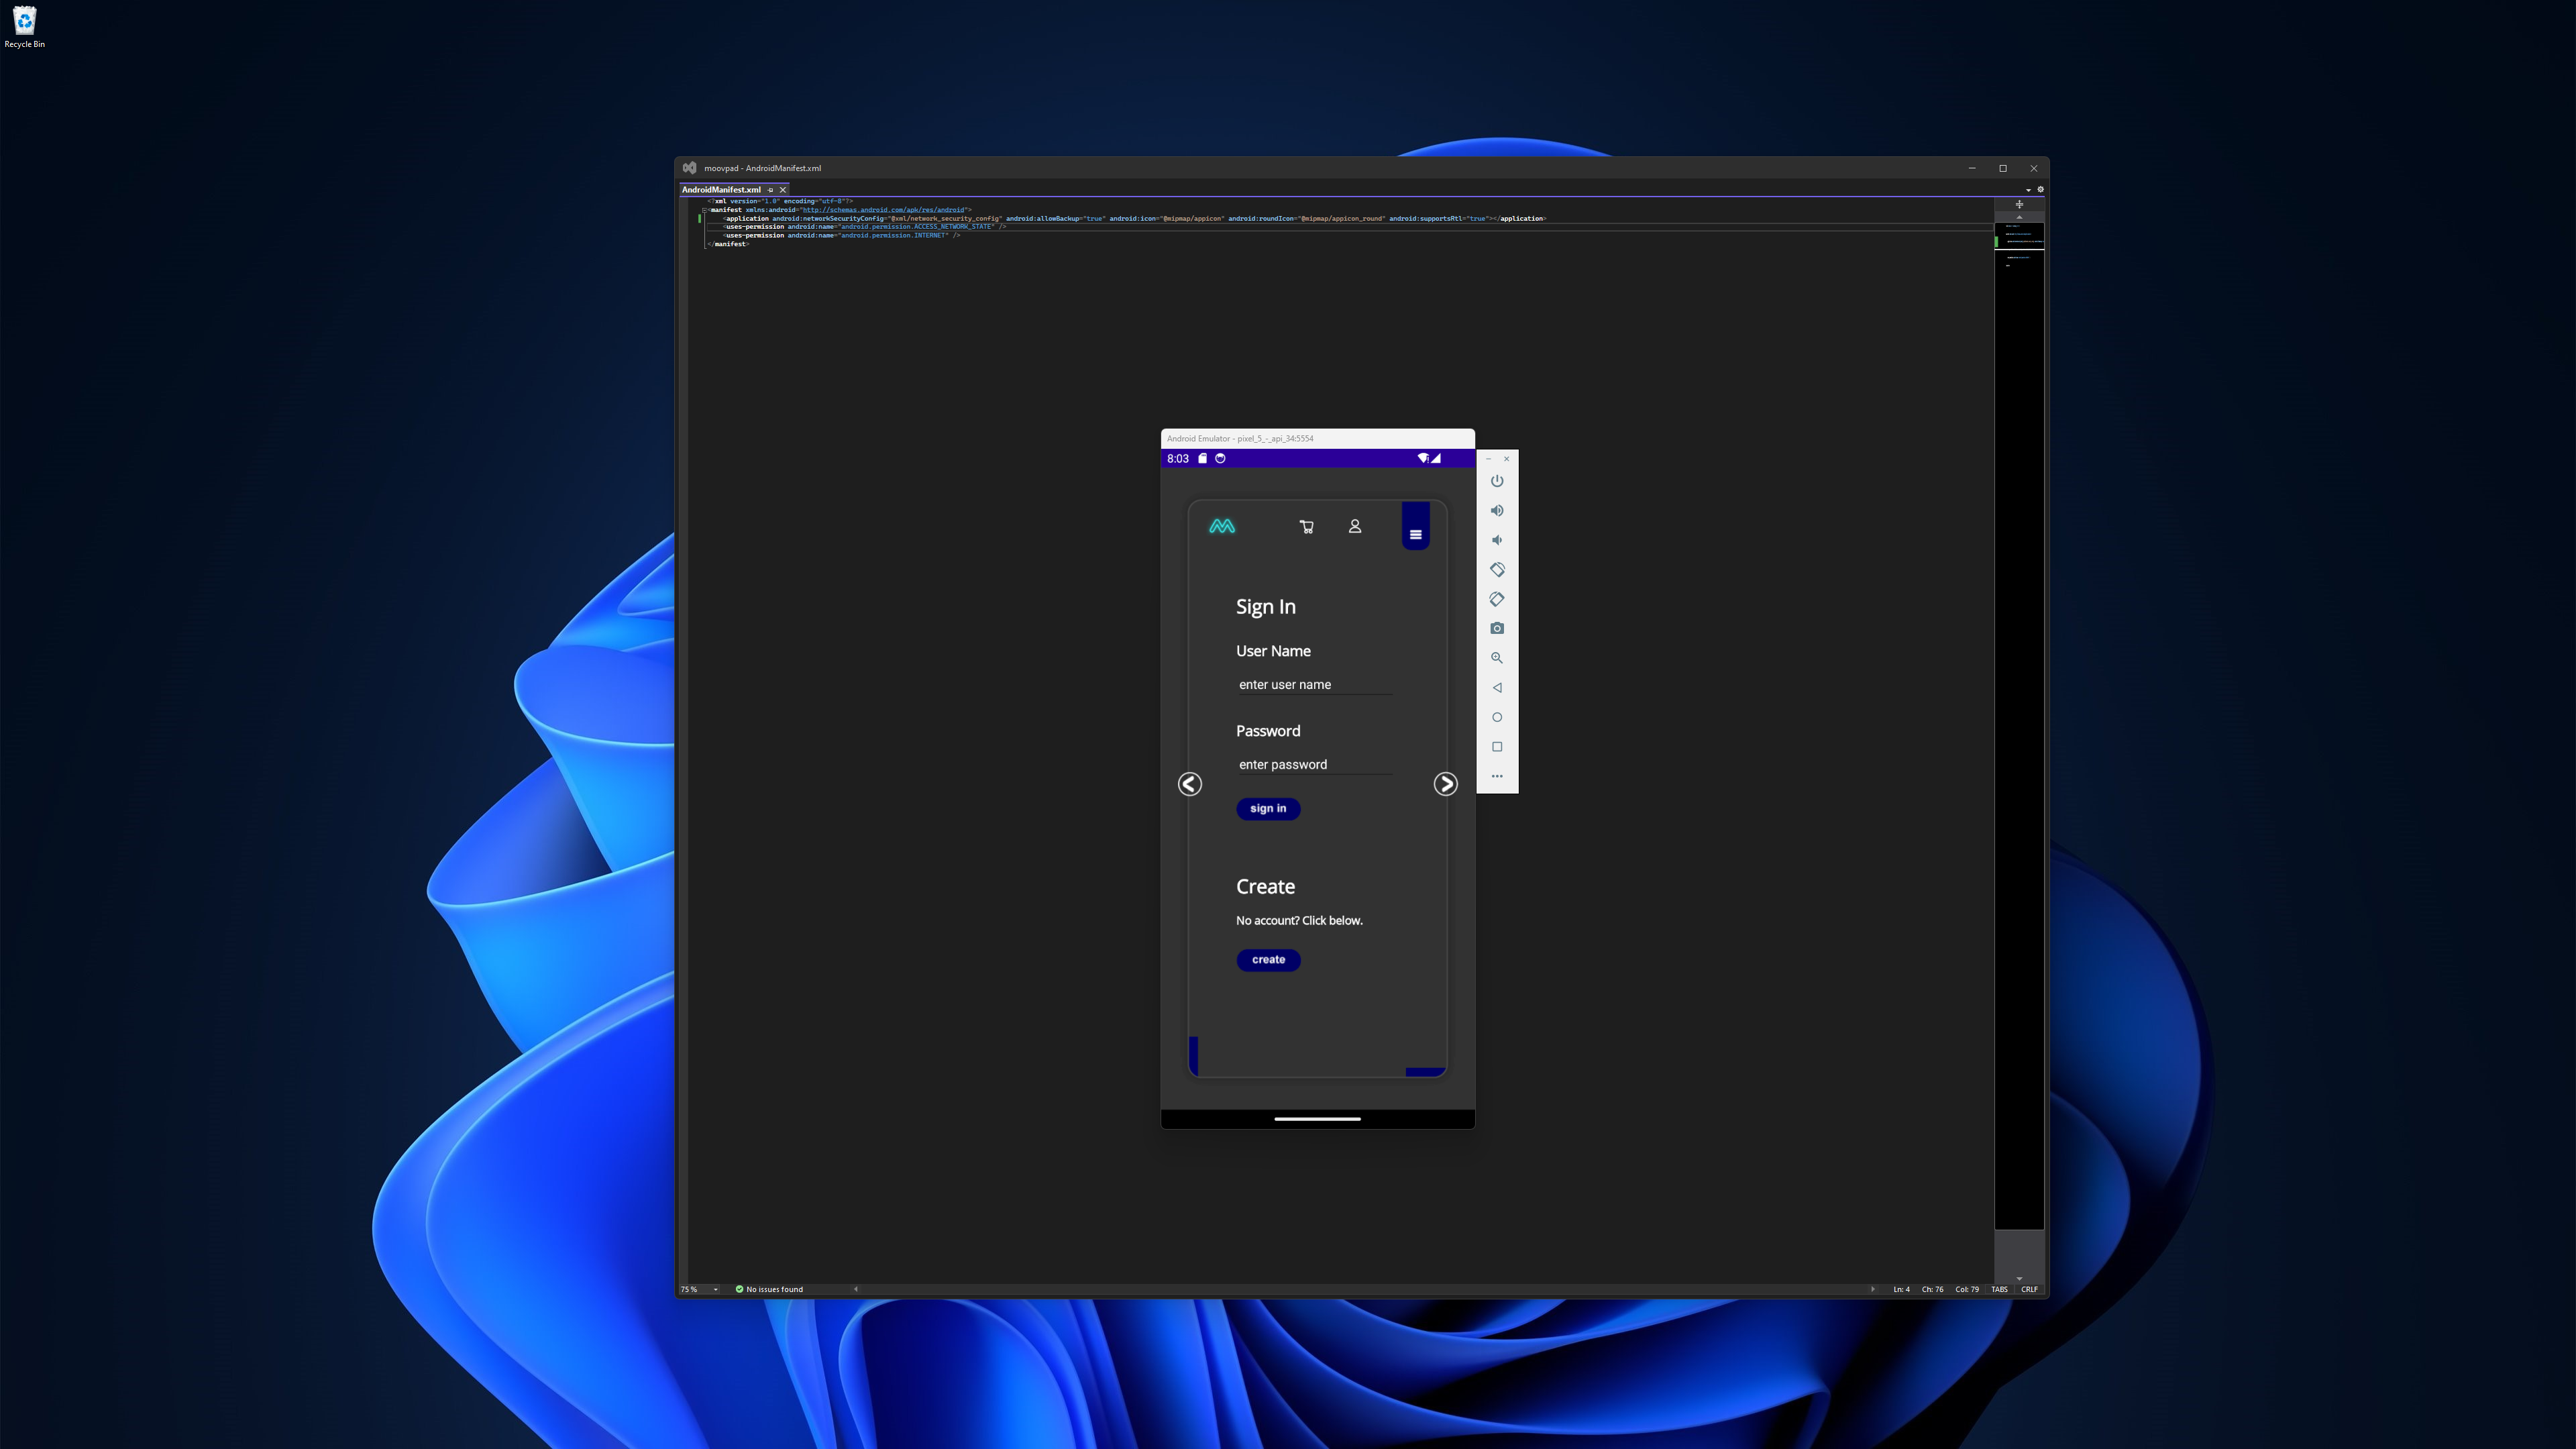The width and height of the screenshot is (2576, 1449).
Task: Click the Col: 79 column indicator
Action: (x=1967, y=1290)
